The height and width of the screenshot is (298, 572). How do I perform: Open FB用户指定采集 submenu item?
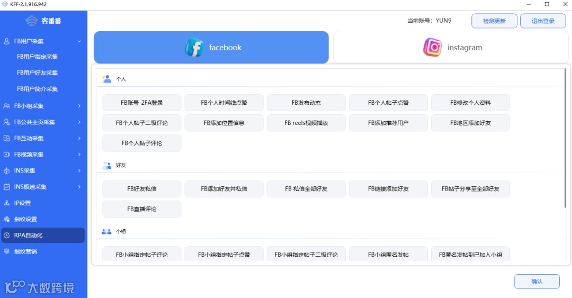37,57
